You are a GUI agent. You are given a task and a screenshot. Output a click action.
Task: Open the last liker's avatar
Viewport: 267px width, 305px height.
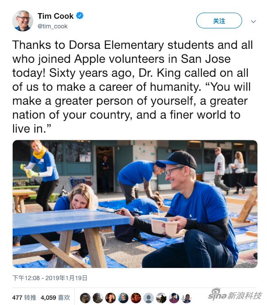click(186, 298)
